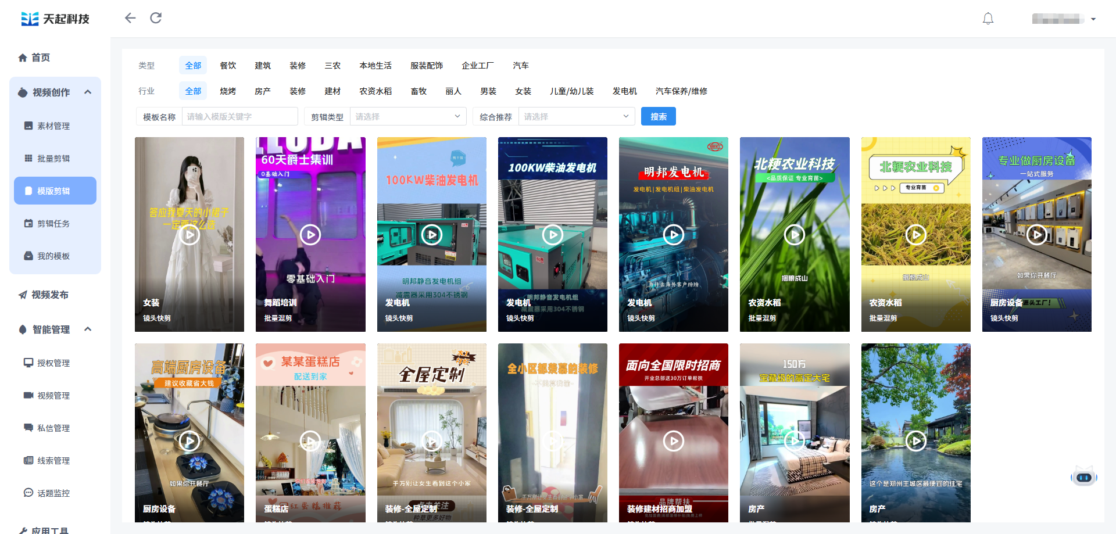Screen dimensions: 1116x534
Task: Expand the user account dropdown
Action: 1093,19
